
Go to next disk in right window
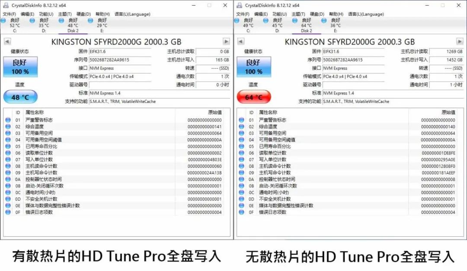[460, 41]
